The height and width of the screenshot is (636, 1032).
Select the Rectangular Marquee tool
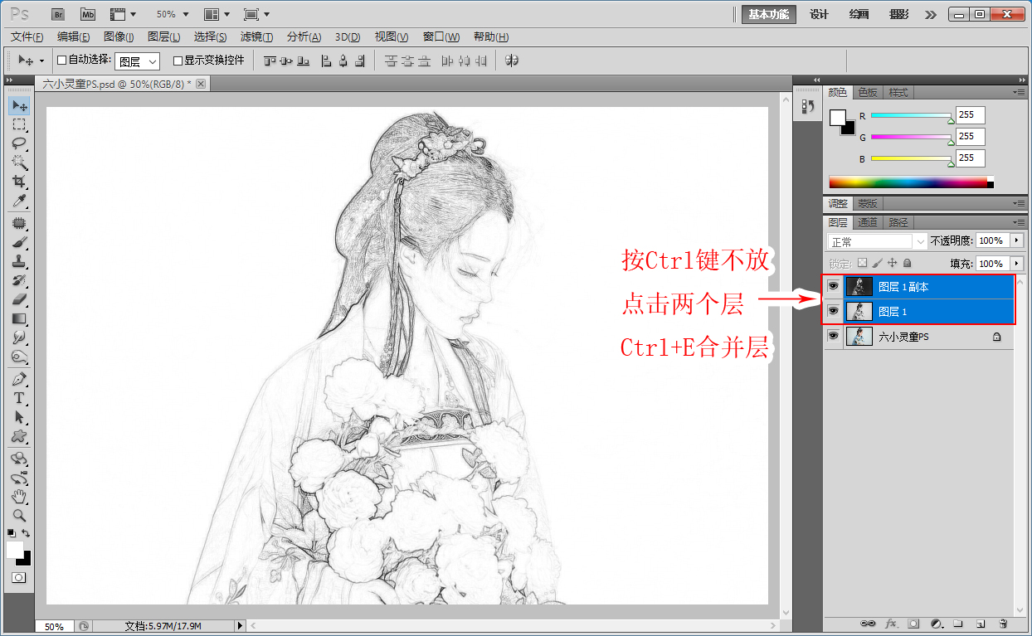19,125
